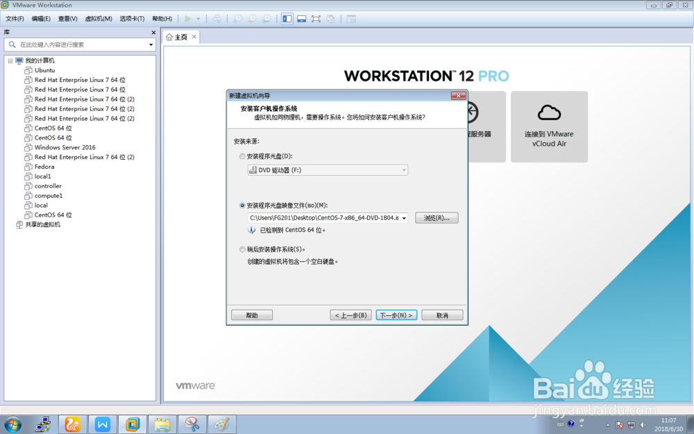Open the 查看(V) menu
Image resolution: width=694 pixels, height=434 pixels.
pyautogui.click(x=68, y=19)
